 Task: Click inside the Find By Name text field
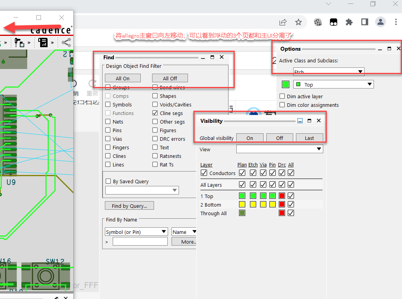pyautogui.click(x=140, y=241)
